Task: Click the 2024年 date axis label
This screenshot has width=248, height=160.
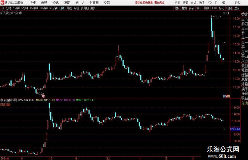Action: pos(5,158)
